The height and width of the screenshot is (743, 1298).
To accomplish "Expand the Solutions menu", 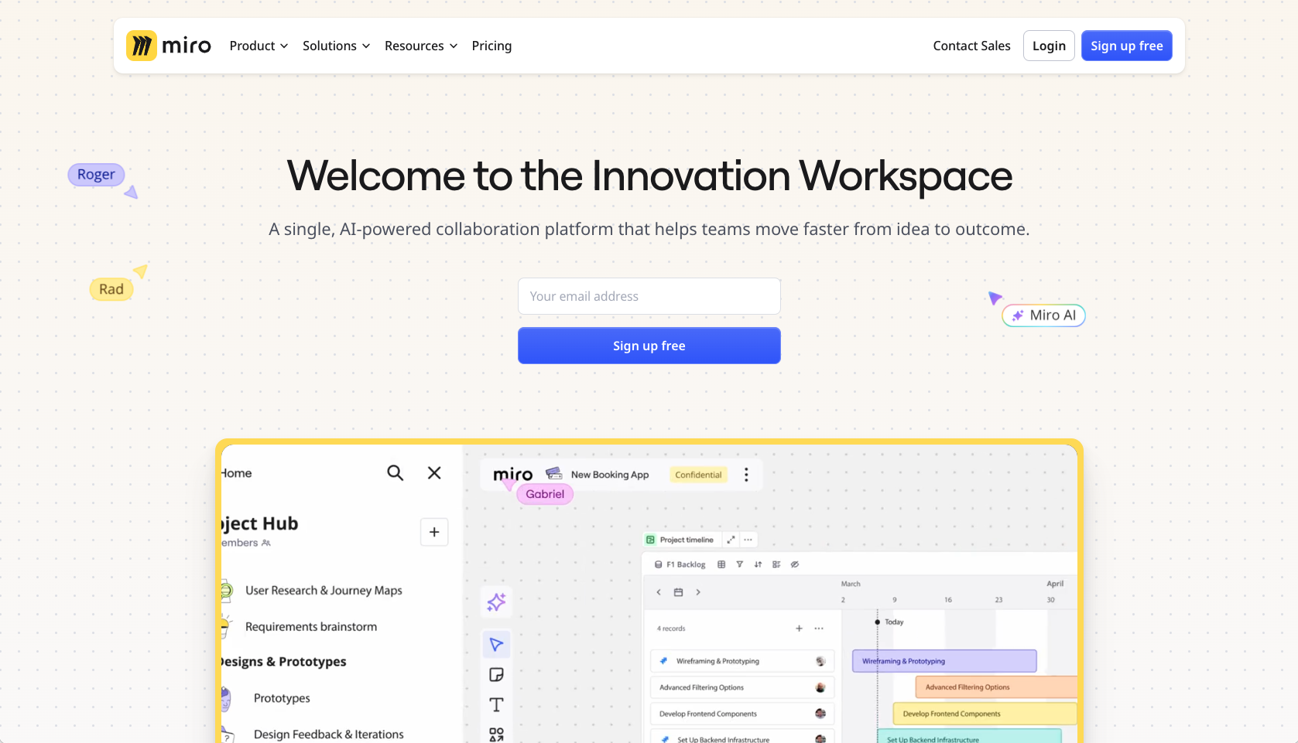I will [336, 46].
